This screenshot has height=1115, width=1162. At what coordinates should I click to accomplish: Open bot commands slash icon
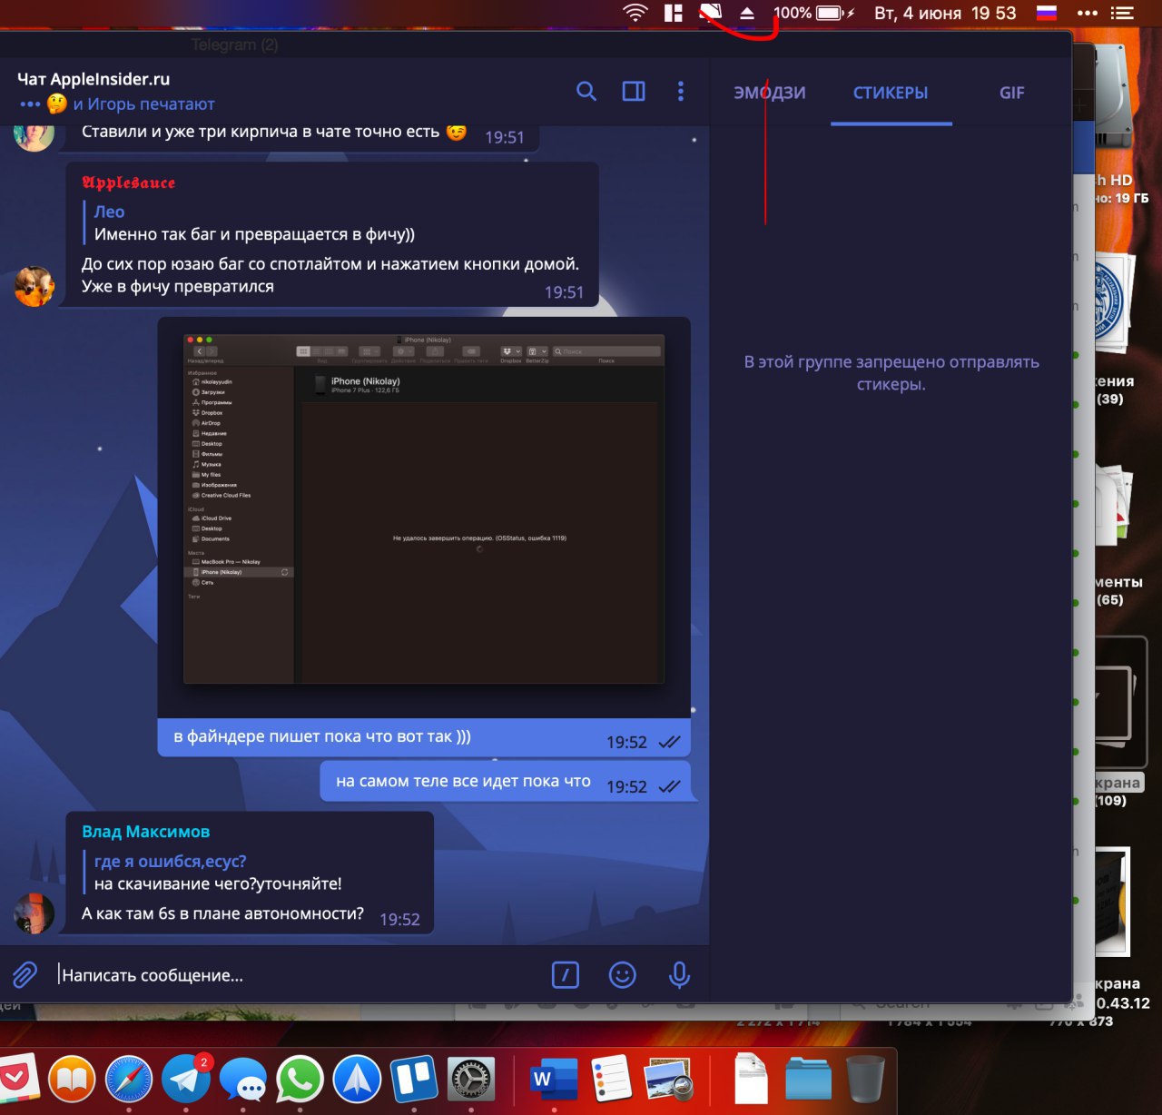tap(566, 975)
